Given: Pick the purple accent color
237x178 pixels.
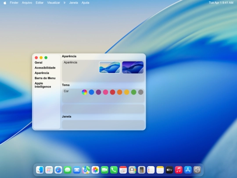Looking at the screenshot, I should point(98,92).
